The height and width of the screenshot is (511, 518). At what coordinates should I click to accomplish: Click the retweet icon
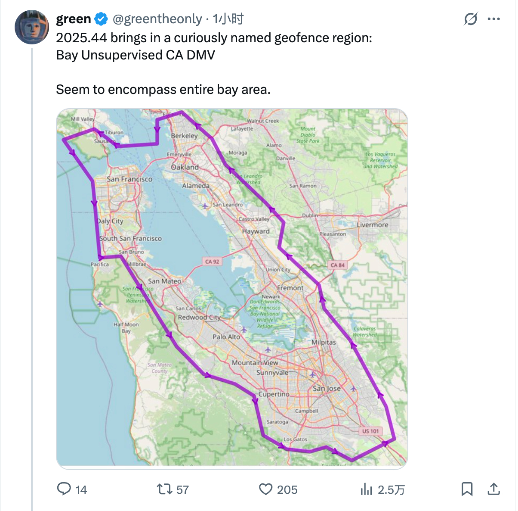163,489
